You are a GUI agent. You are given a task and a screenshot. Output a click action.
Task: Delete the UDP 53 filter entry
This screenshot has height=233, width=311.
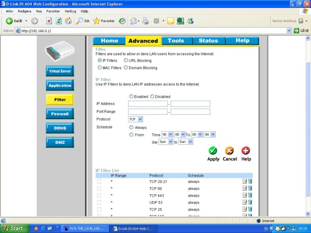click(x=250, y=202)
